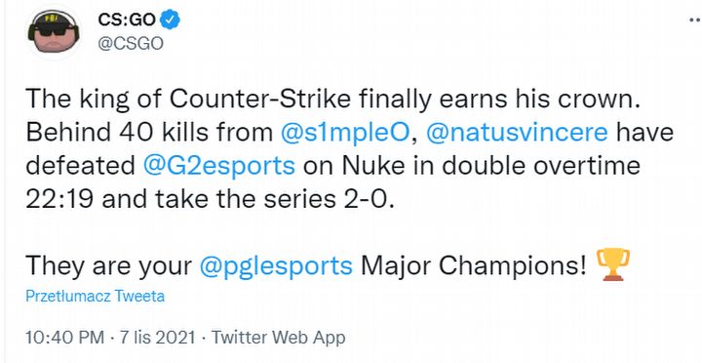Image resolution: width=702 pixels, height=363 pixels.
Task: Open the 10:40 PM timestamp link
Action: coord(65,338)
